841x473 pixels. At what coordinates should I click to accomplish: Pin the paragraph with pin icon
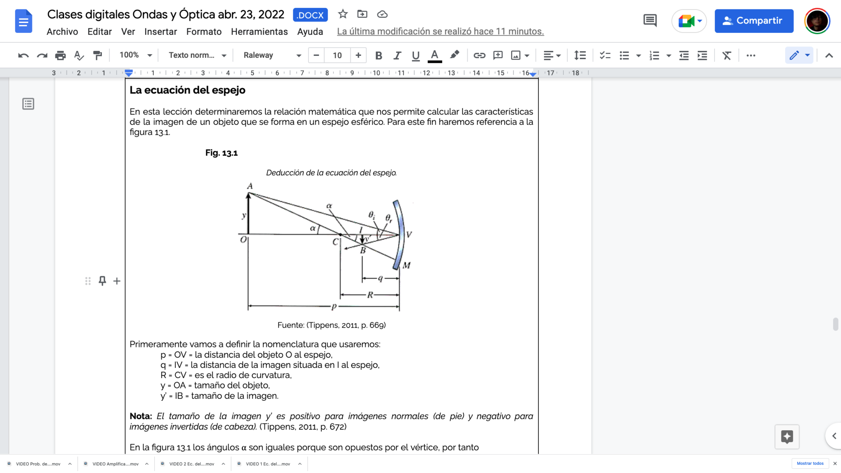pyautogui.click(x=102, y=281)
